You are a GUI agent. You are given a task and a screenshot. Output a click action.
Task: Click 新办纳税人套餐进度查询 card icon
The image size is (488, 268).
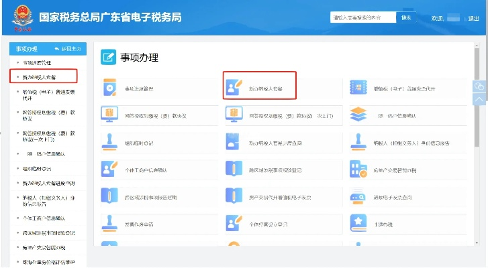(x=233, y=142)
